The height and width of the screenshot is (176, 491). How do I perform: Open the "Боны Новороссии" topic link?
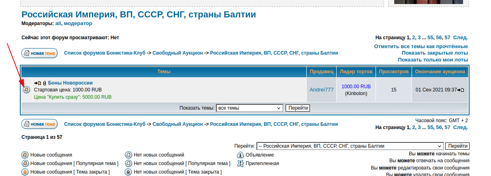click(x=70, y=83)
